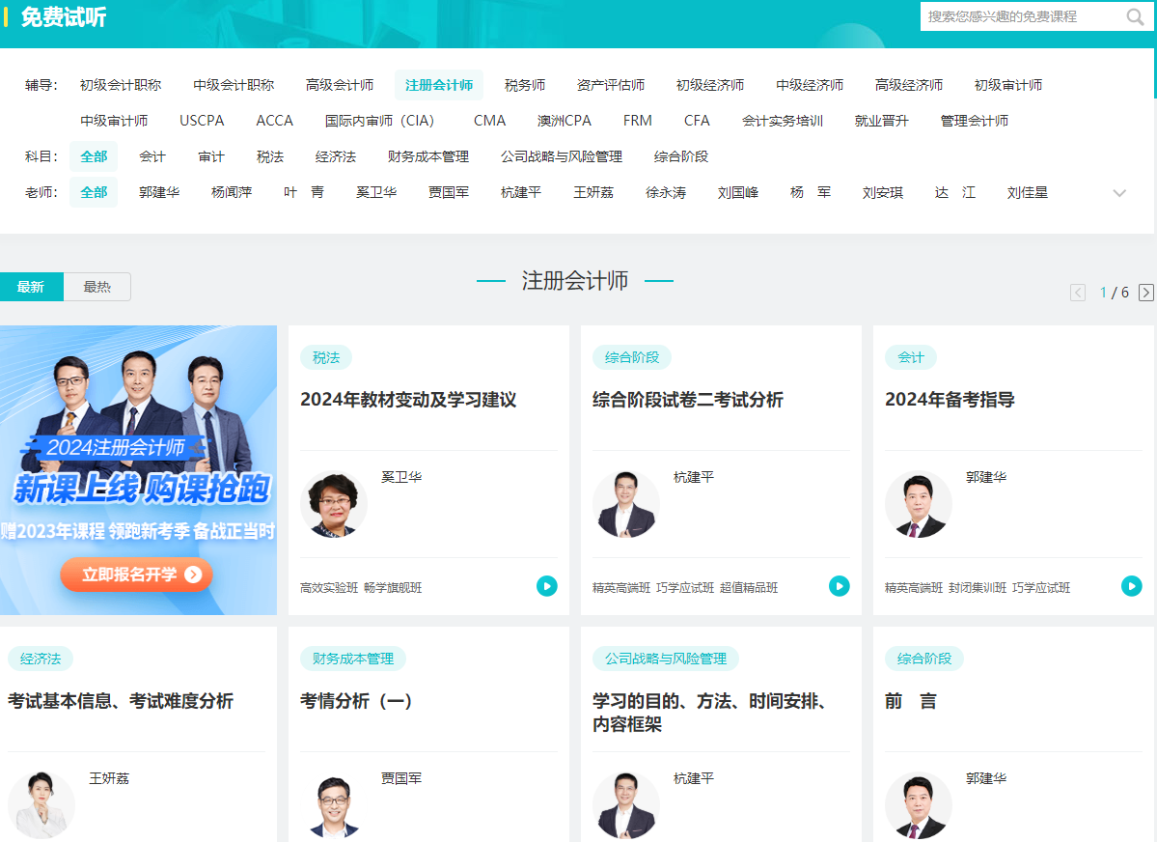Play the 2024年教材变动及学习建议 course video
1157x842 pixels.
click(x=546, y=585)
